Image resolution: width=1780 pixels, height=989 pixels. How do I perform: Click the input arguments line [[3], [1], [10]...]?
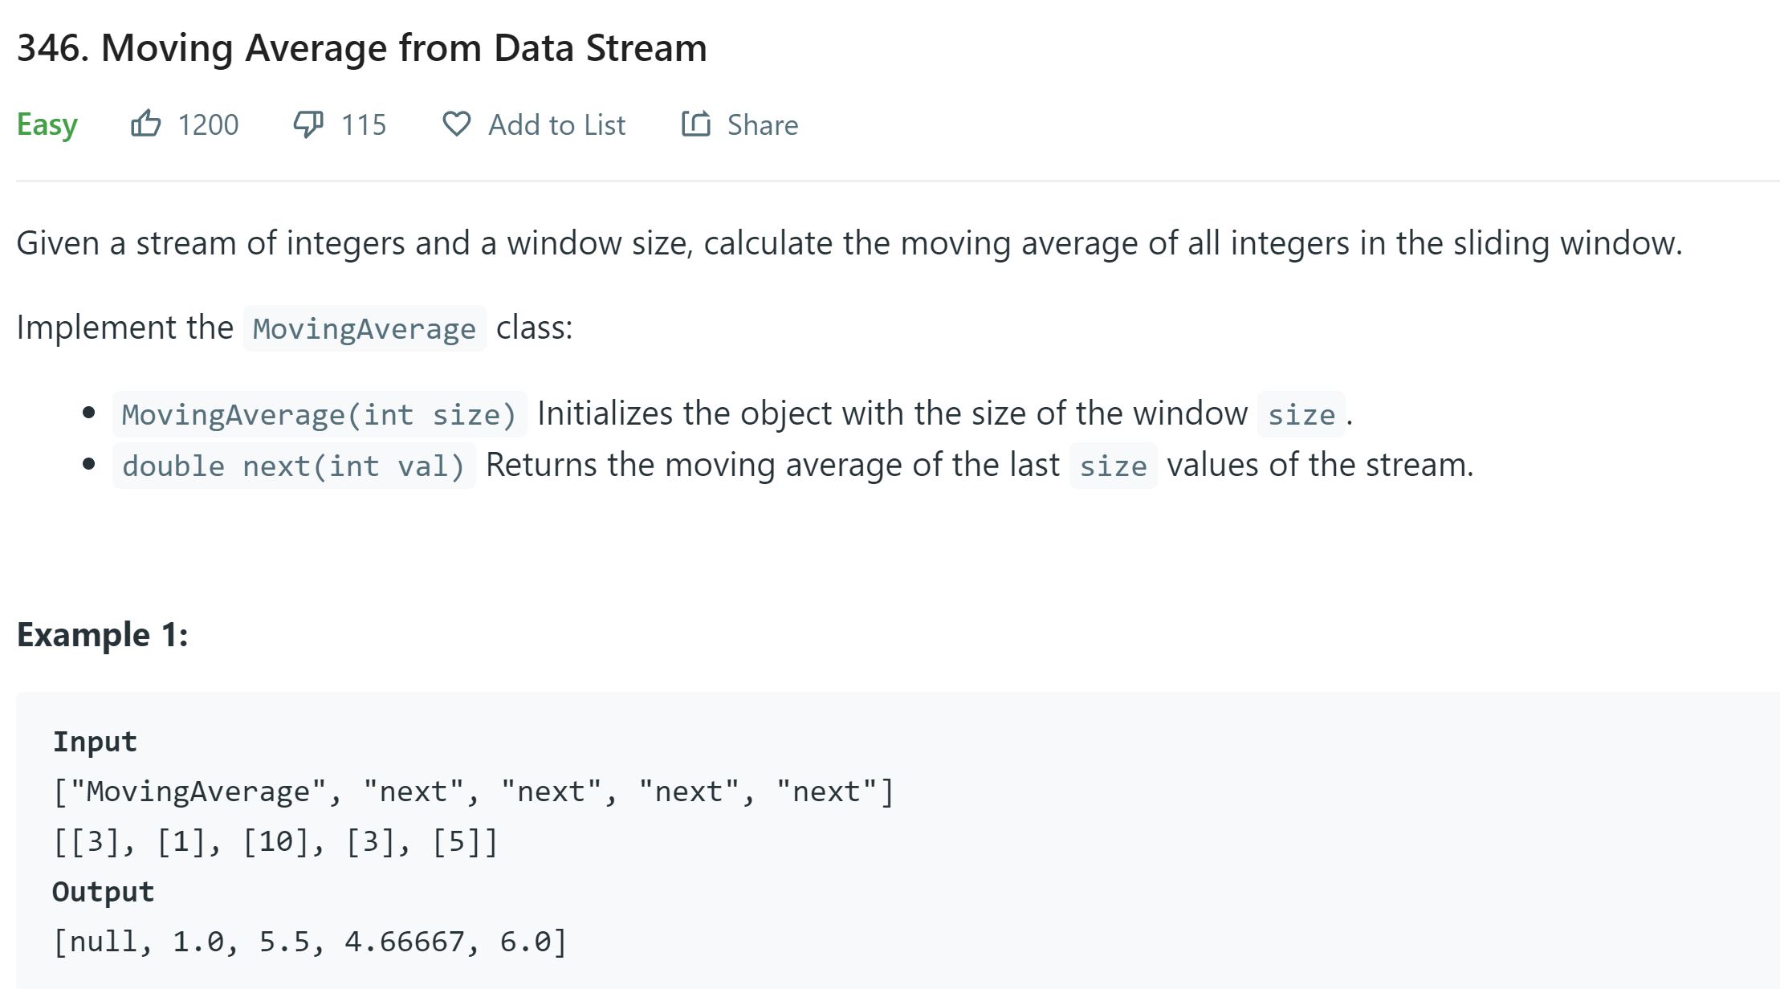click(x=275, y=841)
